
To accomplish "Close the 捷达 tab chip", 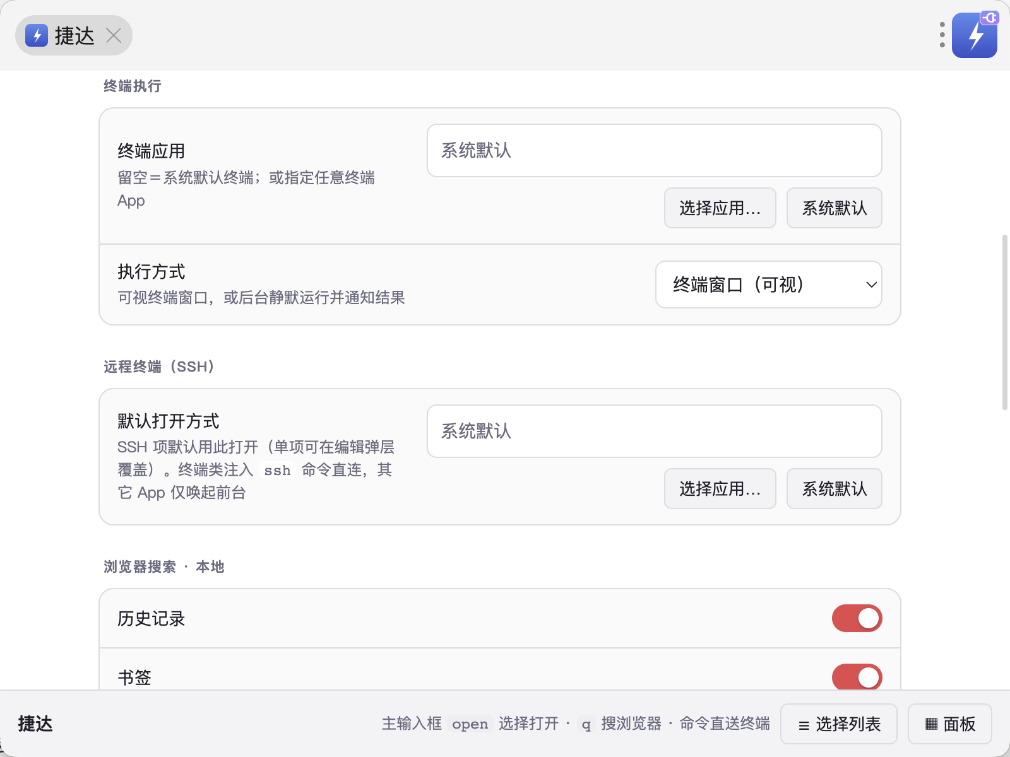I will point(114,35).
